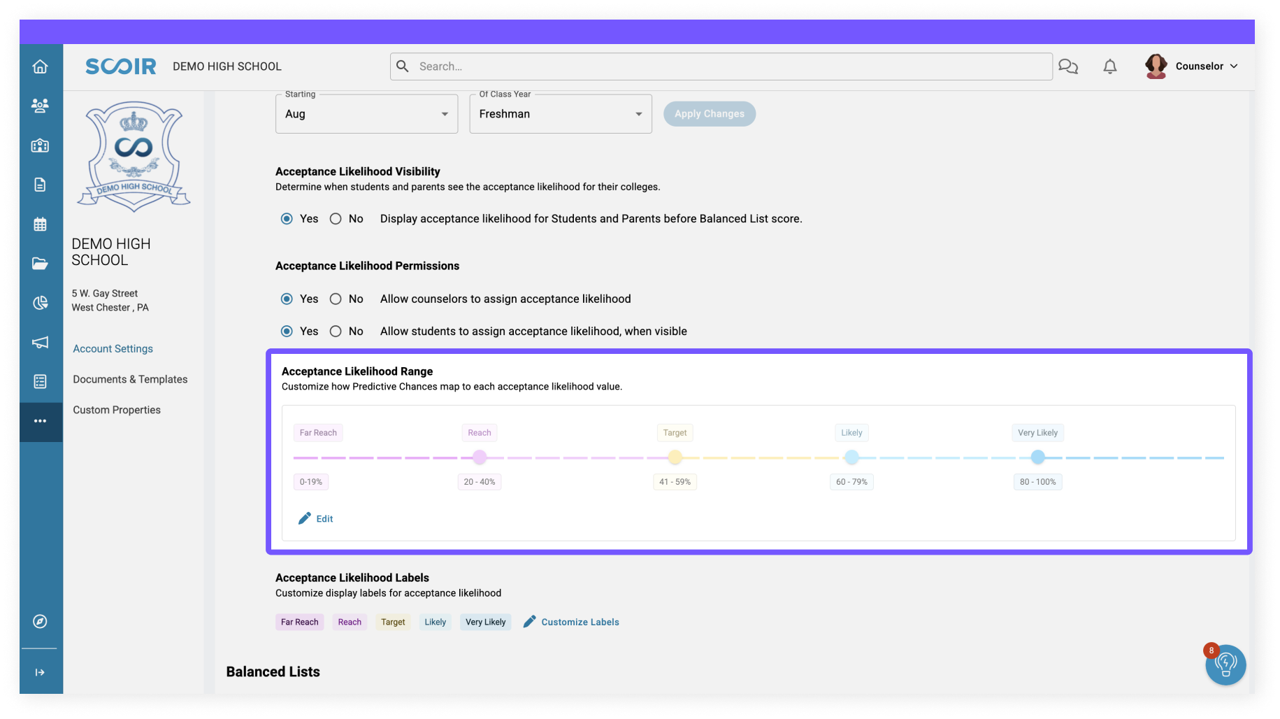This screenshot has width=1280, height=719.
Task: Select No for likelihood visibility
Action: 336,219
